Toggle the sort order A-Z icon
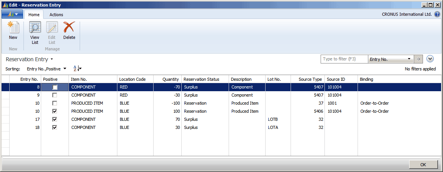The image size is (443, 172). click(x=77, y=69)
